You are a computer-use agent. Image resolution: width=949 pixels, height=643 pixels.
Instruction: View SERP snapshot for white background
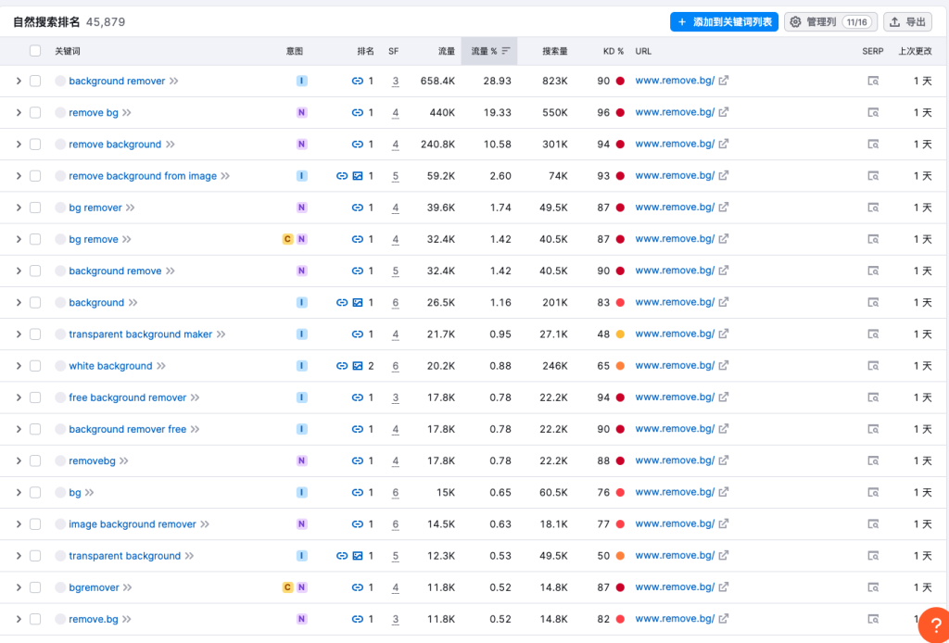(x=873, y=366)
